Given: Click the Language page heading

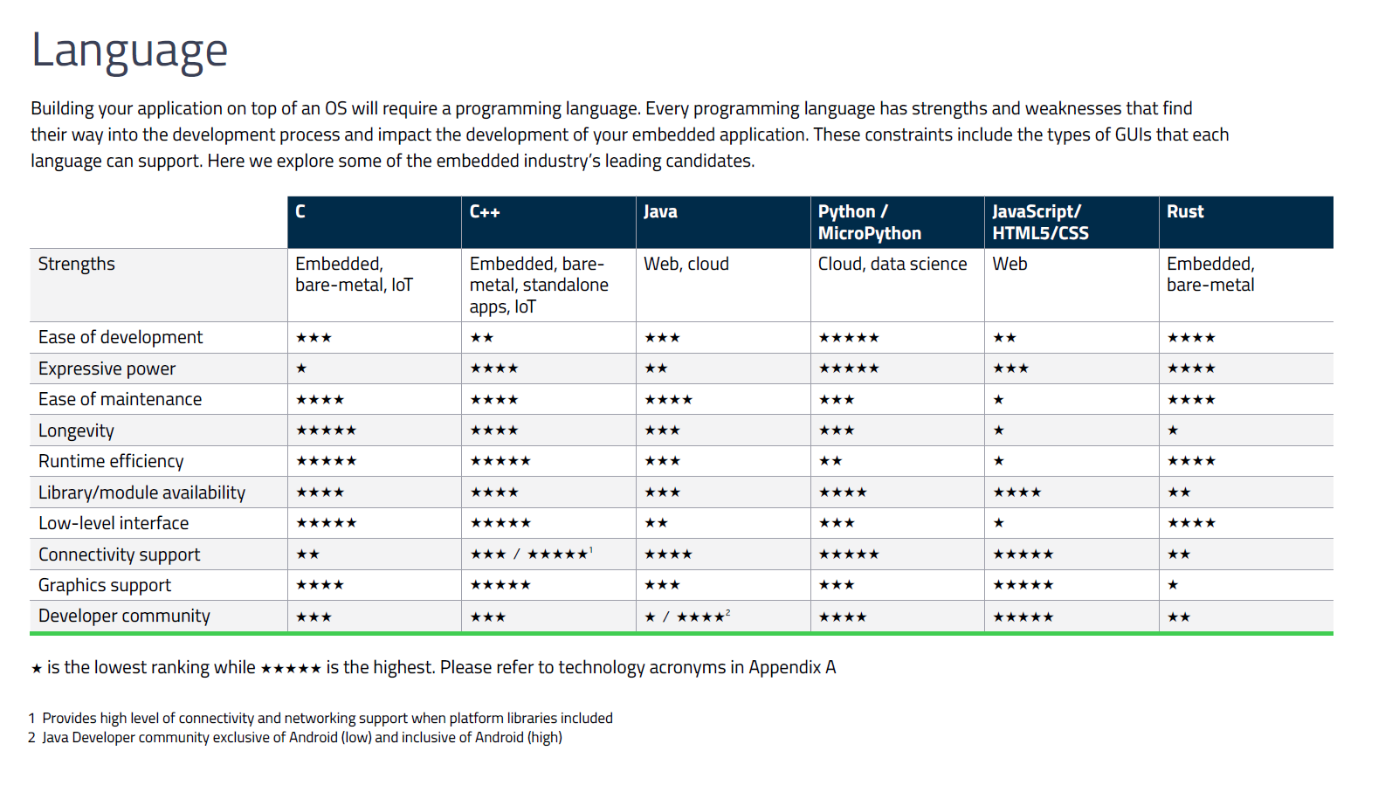Looking at the screenshot, I should click(x=129, y=51).
